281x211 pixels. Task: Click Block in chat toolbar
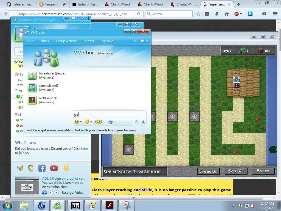pyautogui.click(x=45, y=41)
